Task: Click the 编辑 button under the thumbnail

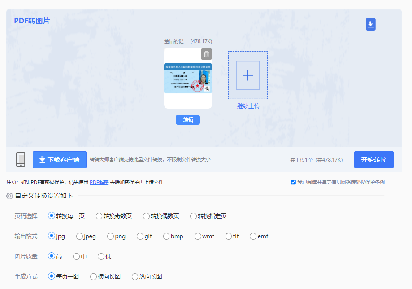Action: pyautogui.click(x=187, y=119)
